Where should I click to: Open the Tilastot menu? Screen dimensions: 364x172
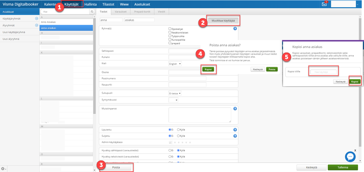pos(109,4)
